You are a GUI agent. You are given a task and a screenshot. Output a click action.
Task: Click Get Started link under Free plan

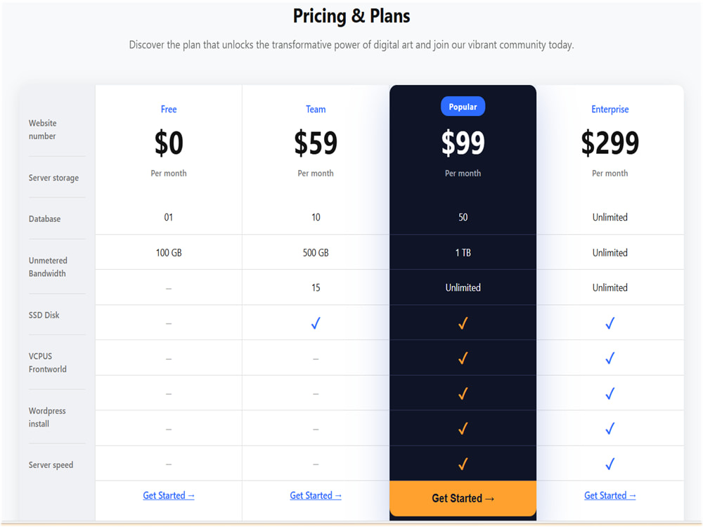pos(169,495)
